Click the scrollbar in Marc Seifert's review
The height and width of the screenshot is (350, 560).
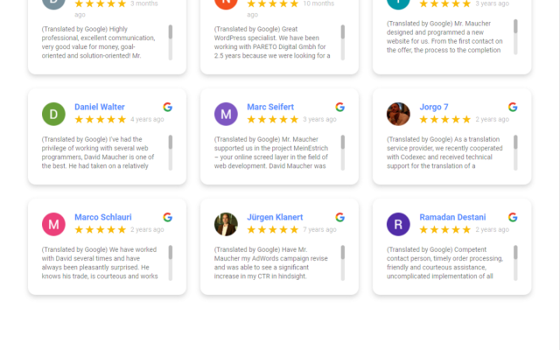click(343, 153)
